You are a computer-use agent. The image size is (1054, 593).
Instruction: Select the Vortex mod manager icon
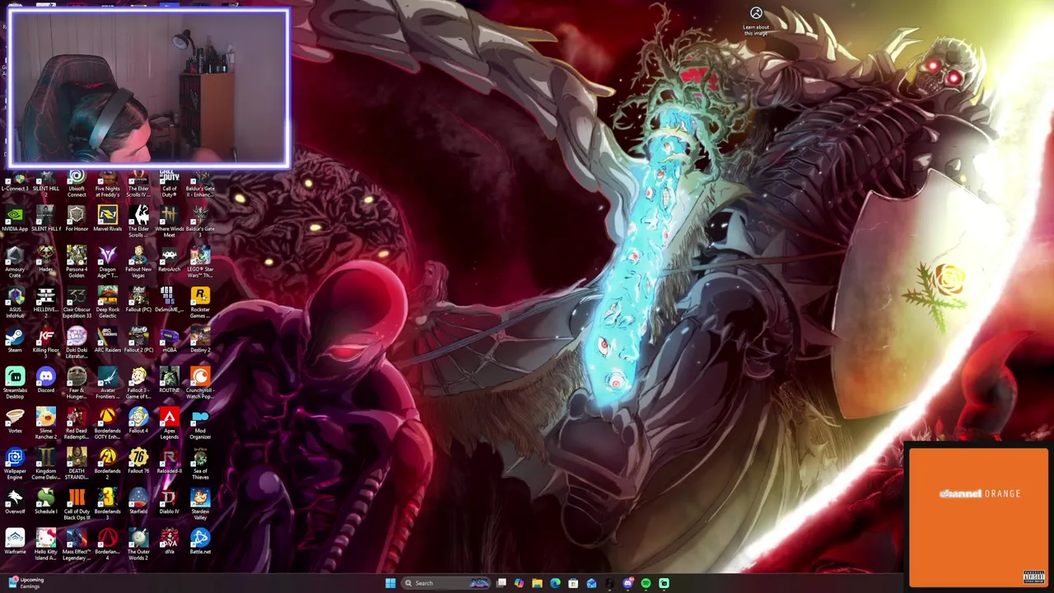(x=15, y=421)
